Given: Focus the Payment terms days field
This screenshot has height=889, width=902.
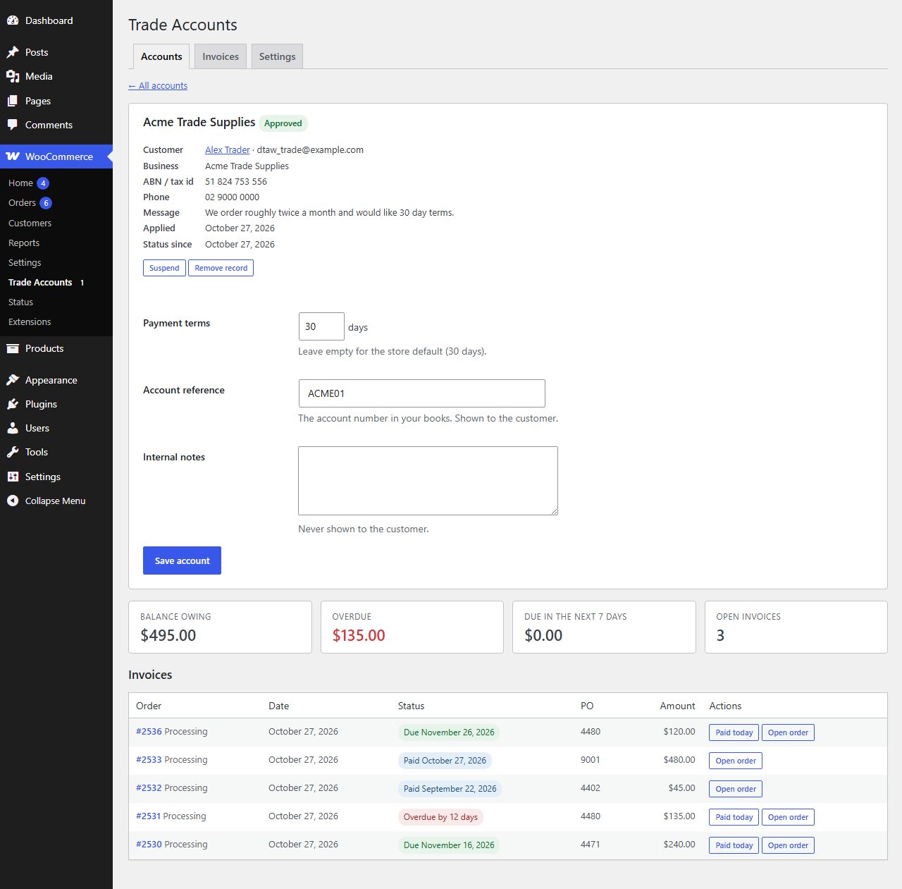Looking at the screenshot, I should click(321, 326).
